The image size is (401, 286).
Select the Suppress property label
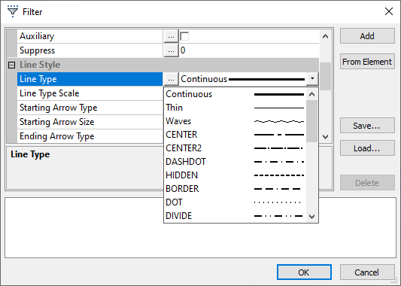(x=38, y=50)
